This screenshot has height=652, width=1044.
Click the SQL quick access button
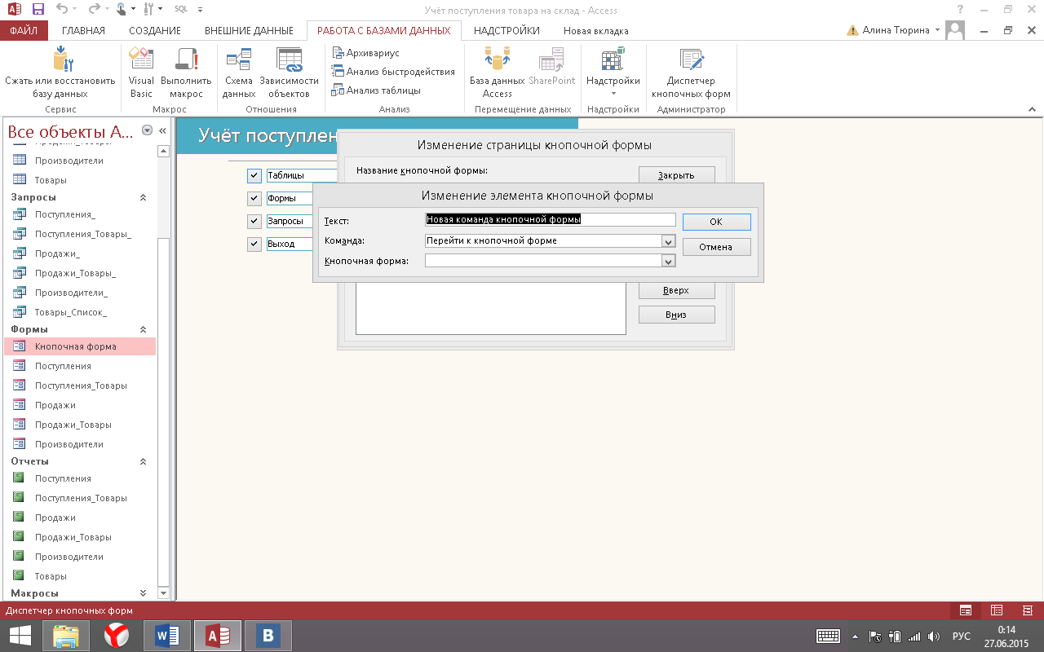pyautogui.click(x=181, y=10)
